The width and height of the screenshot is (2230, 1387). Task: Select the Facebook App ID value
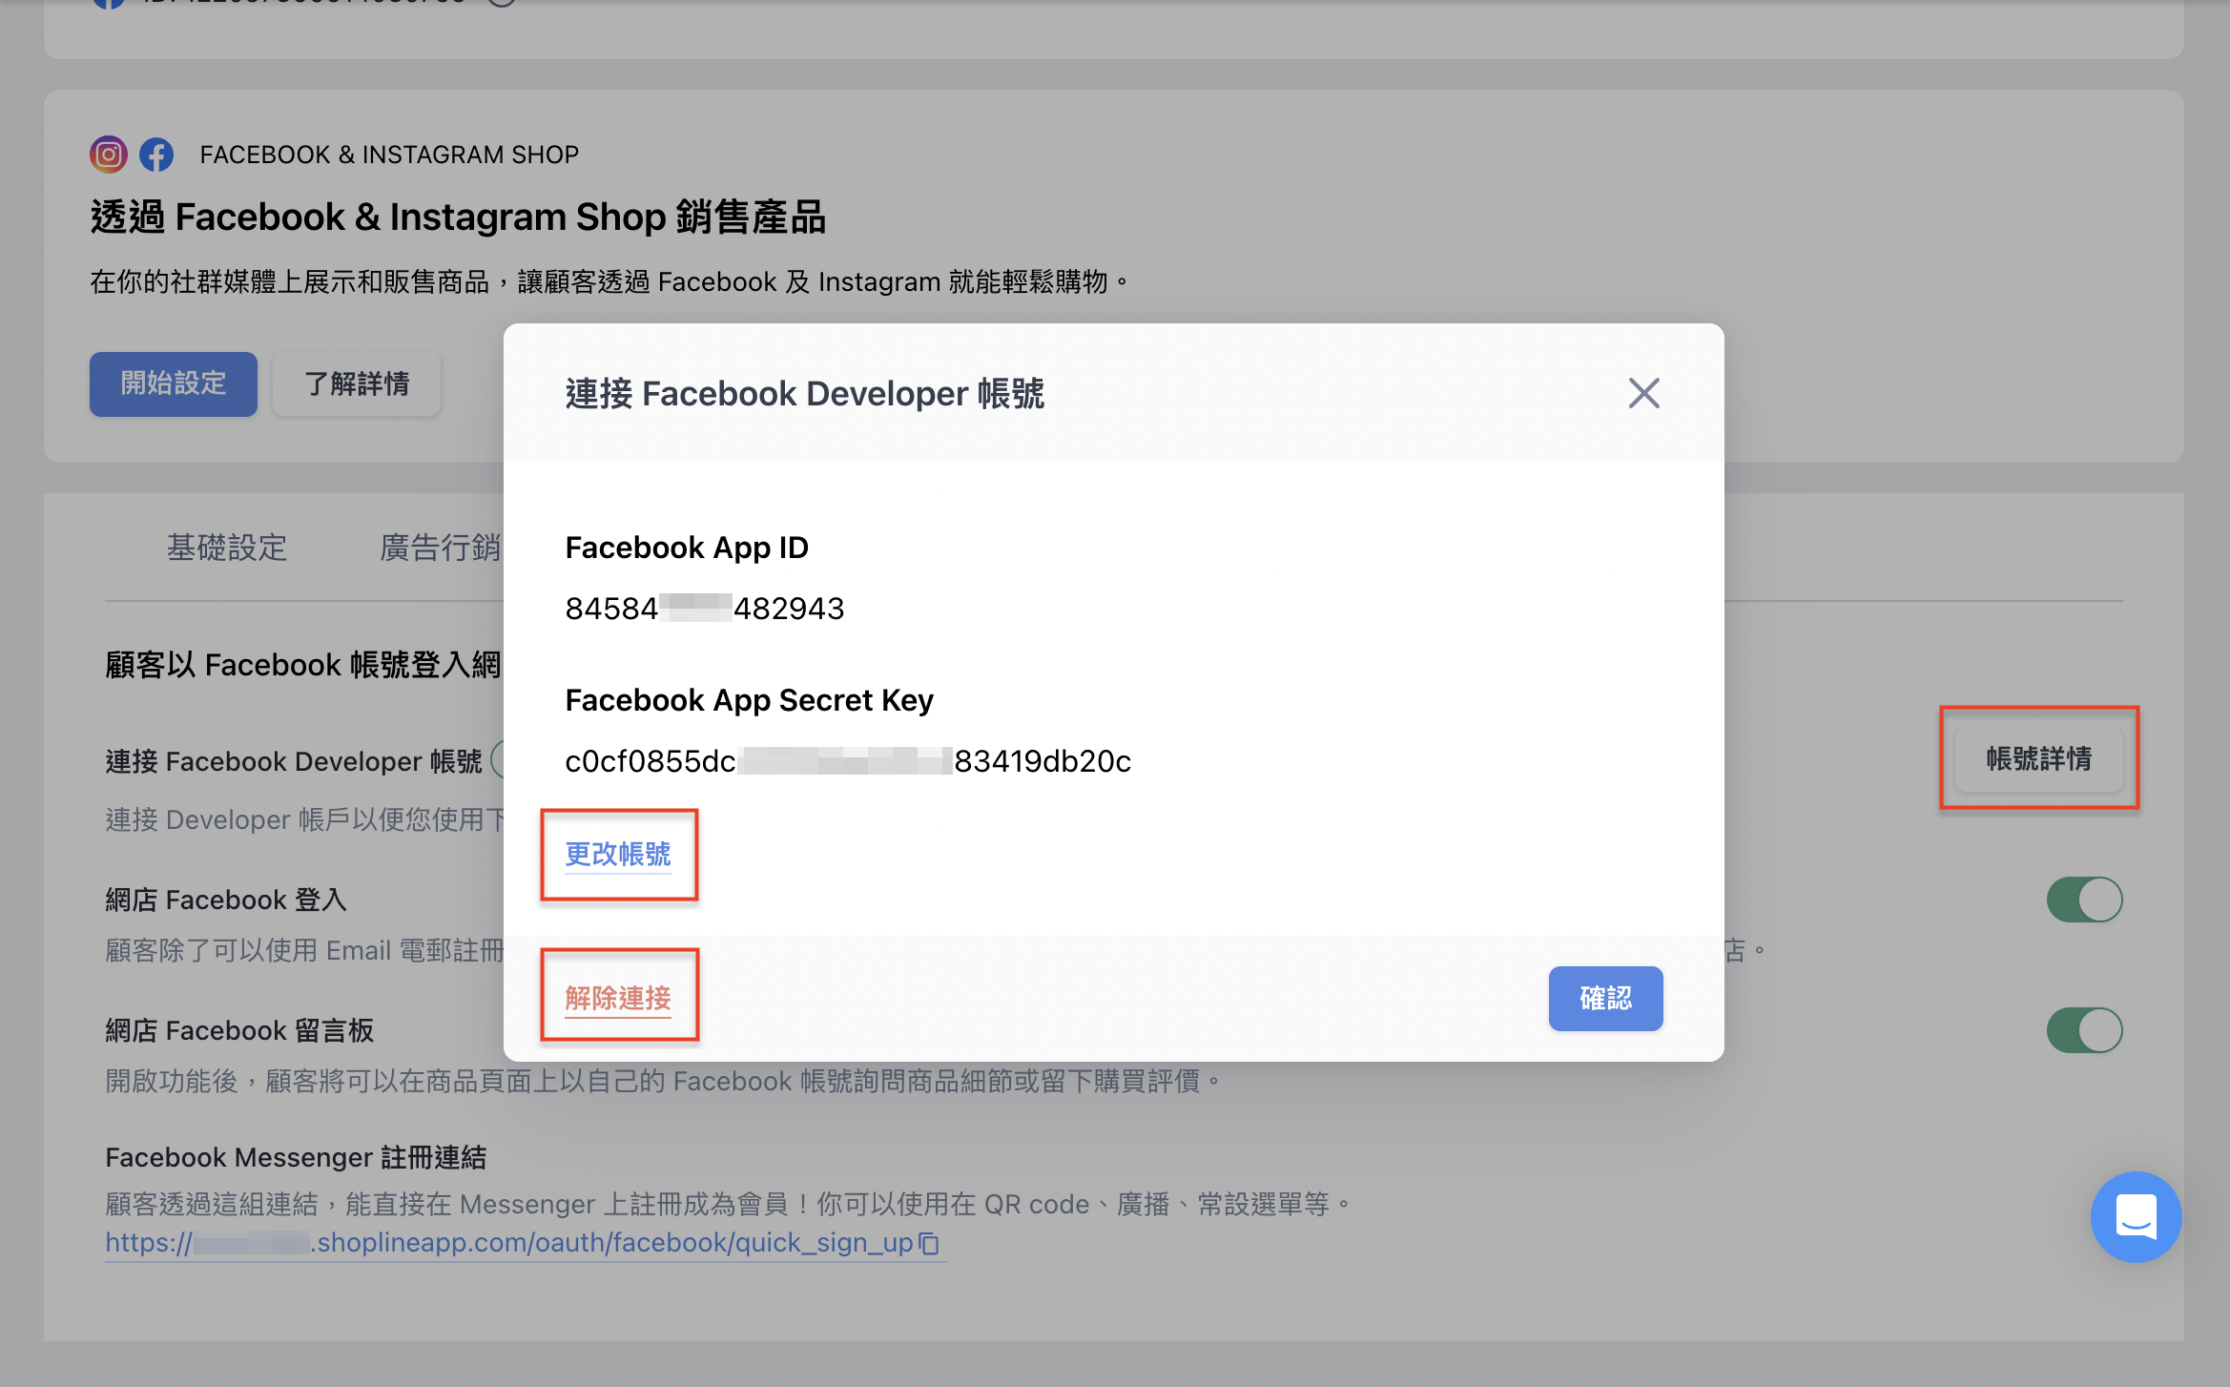(704, 609)
